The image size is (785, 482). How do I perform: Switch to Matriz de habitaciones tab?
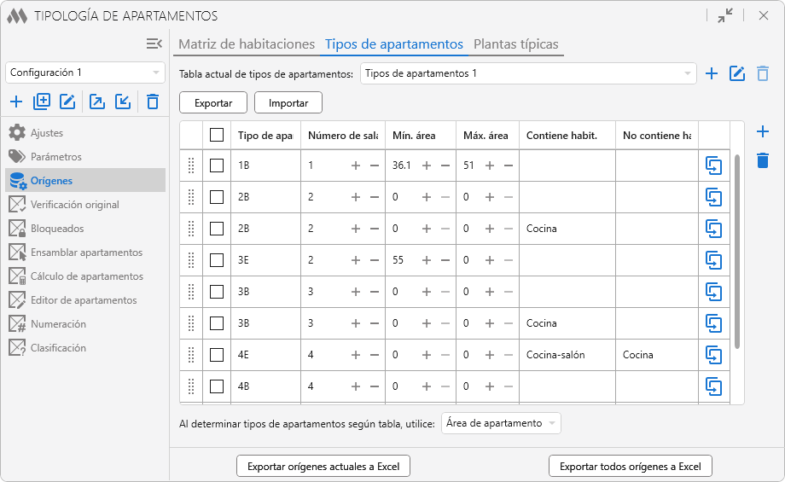(247, 44)
